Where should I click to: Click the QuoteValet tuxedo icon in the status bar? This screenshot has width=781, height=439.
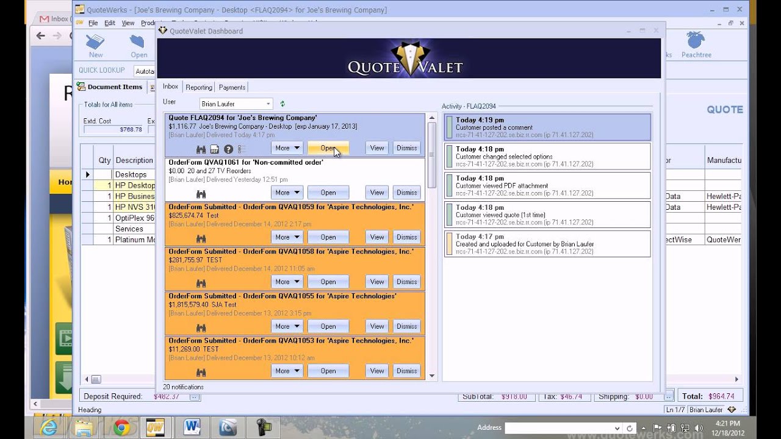point(732,410)
